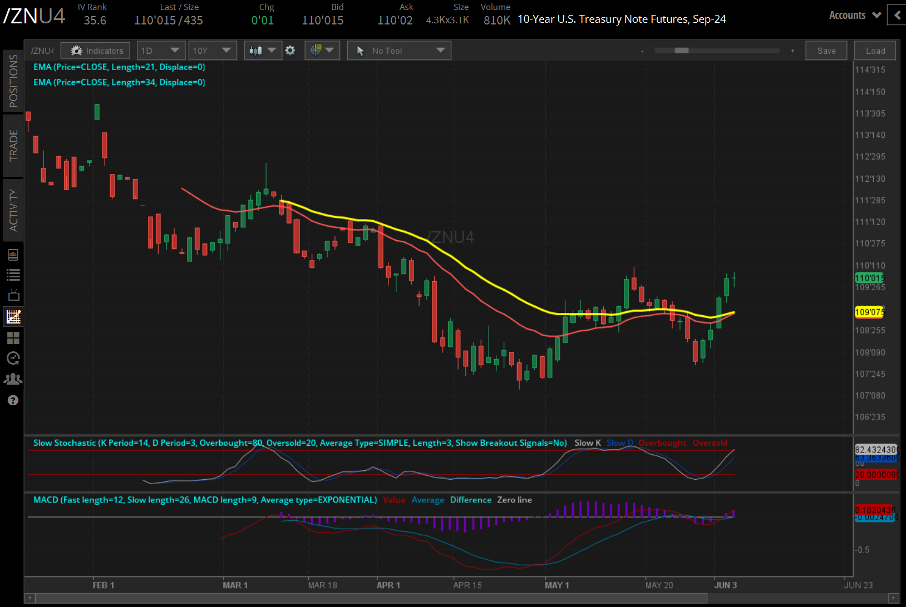Open the TV media icon in sidebar
This screenshot has height=607, width=906.
[13, 295]
